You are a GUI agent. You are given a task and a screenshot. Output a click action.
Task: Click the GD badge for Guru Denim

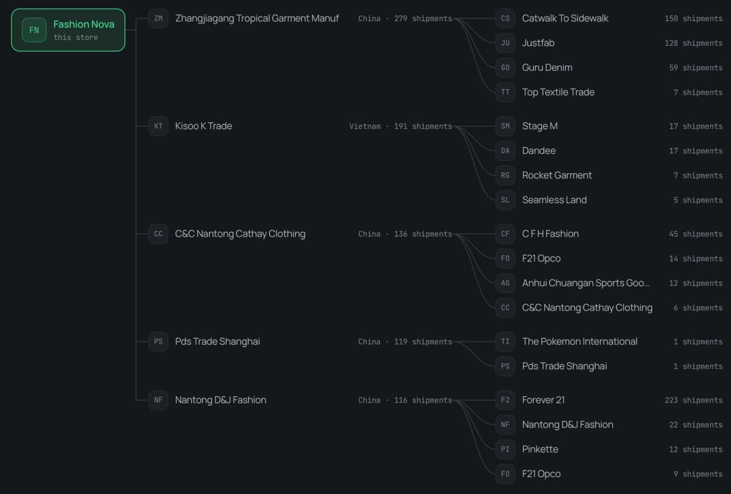505,67
